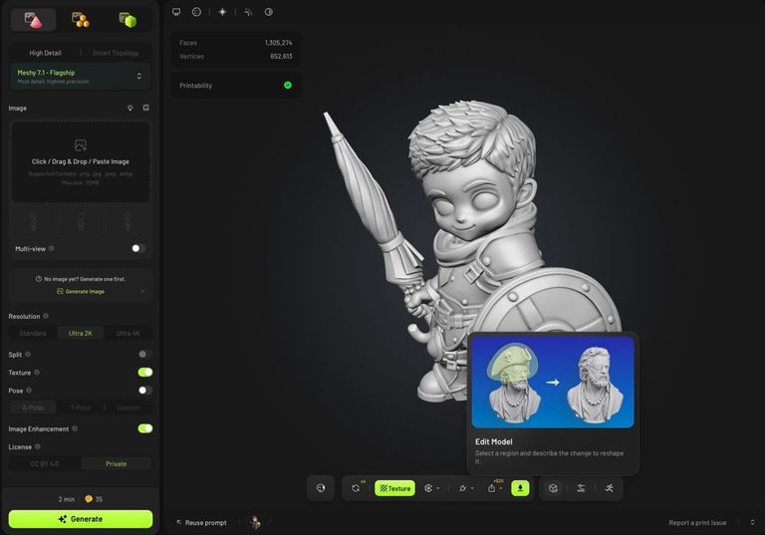
Task: Select the CC BY 4.0 license option
Action: [x=45, y=463]
